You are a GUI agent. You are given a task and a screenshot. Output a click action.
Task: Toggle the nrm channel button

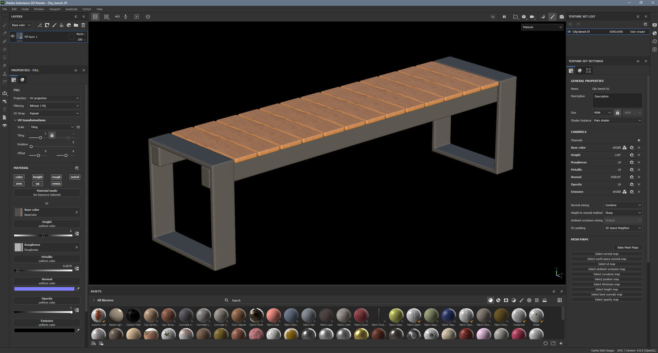(x=19, y=184)
